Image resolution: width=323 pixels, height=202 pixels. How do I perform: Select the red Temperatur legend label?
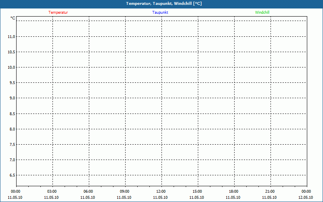pos(58,13)
